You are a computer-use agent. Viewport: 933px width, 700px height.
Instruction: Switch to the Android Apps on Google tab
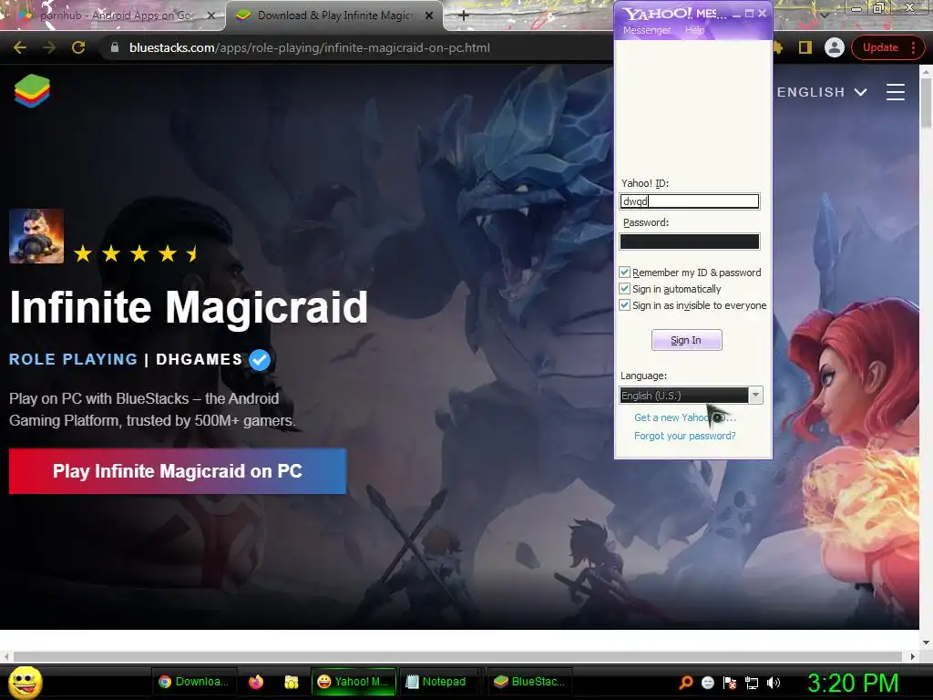click(113, 15)
